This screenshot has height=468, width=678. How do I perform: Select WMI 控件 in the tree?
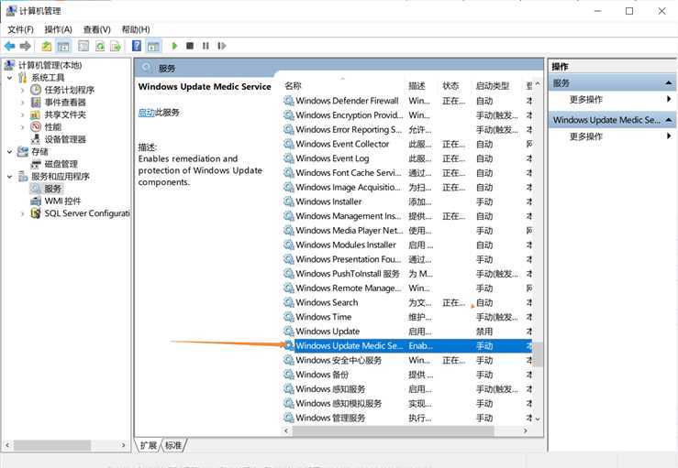tap(62, 201)
